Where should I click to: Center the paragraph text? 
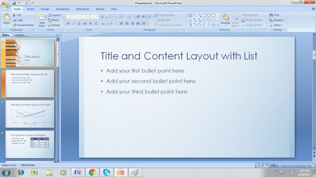point(127,23)
